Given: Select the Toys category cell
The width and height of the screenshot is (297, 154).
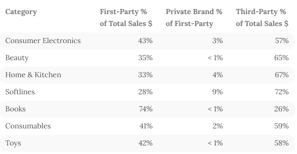Looking at the screenshot, I should [13, 143].
